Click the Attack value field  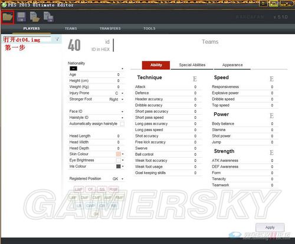(x=195, y=87)
